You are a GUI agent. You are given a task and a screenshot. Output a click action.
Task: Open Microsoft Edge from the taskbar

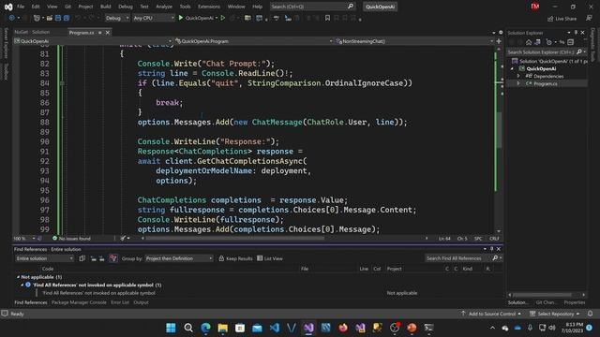click(x=205, y=328)
